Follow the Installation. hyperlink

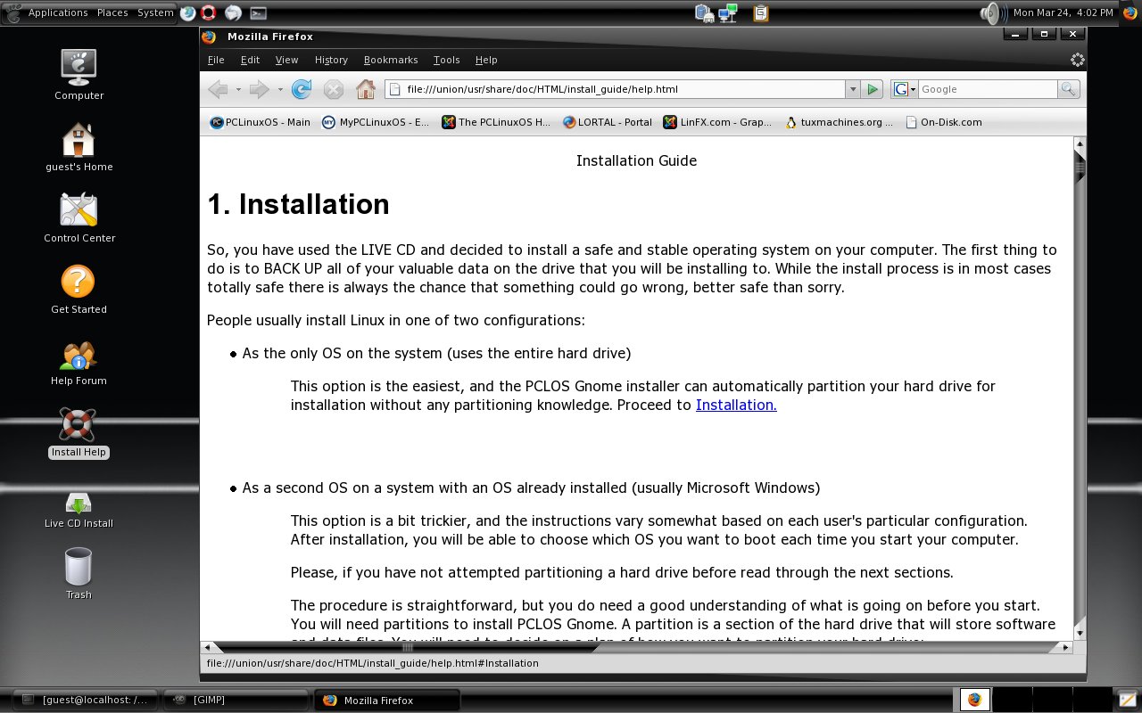click(x=736, y=405)
